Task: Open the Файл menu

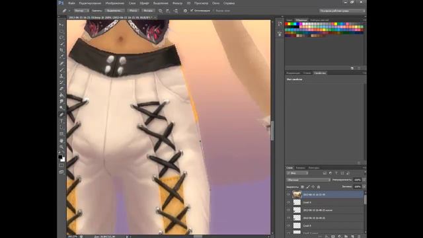Action: coord(71,3)
